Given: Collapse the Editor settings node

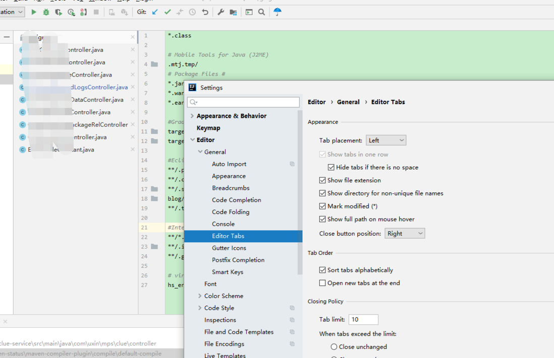Looking at the screenshot, I should click(x=193, y=139).
